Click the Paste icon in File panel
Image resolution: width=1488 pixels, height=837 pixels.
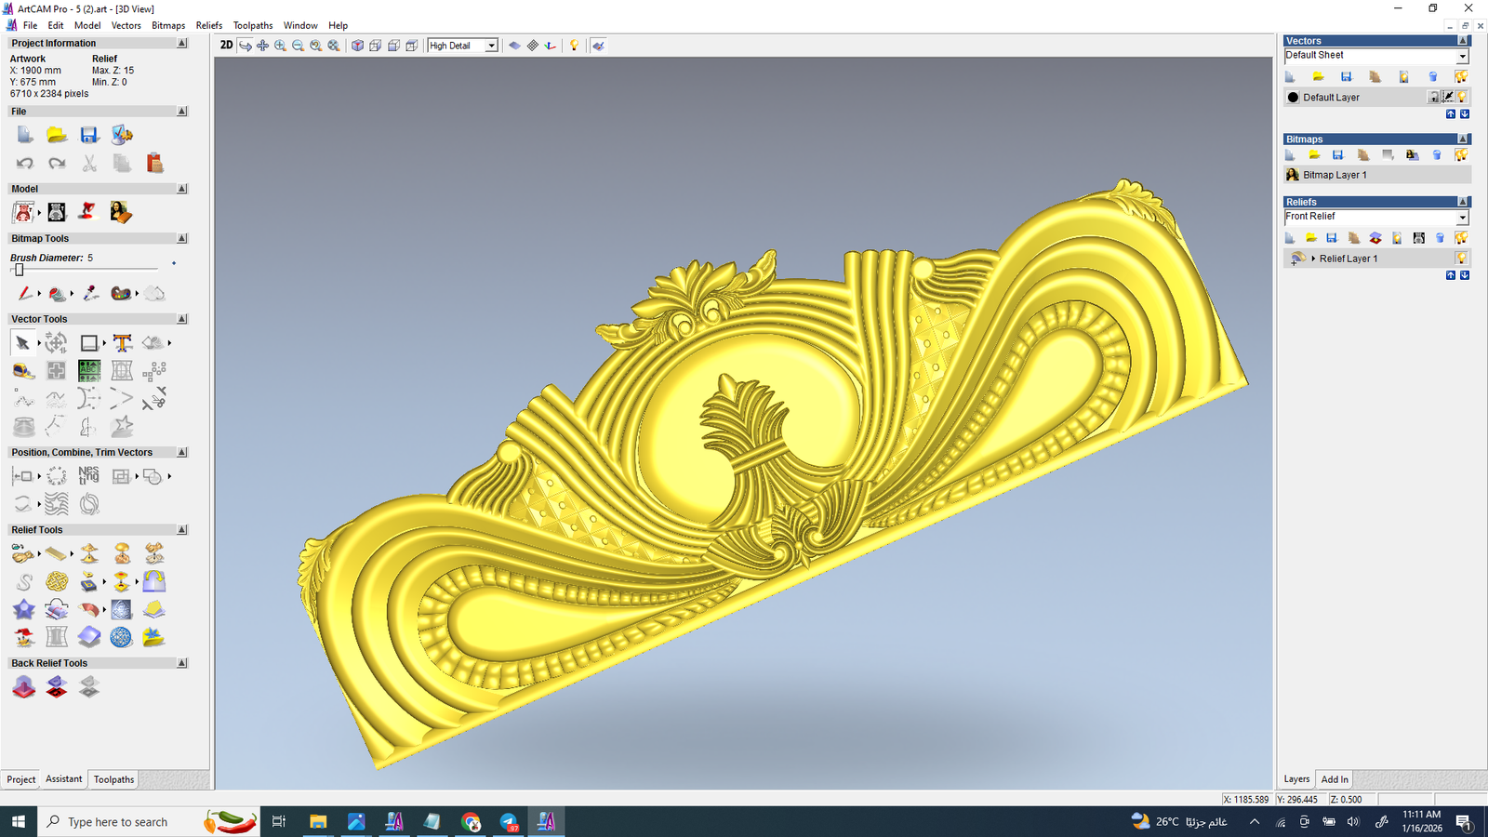tap(154, 164)
